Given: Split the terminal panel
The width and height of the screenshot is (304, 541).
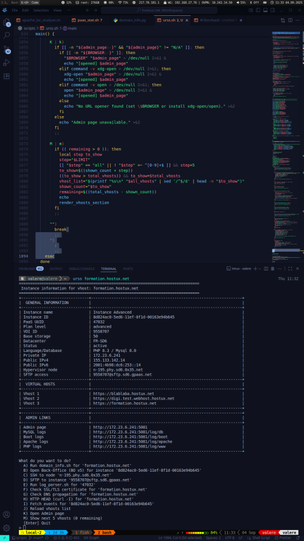Looking at the screenshot, I should pyautogui.click(x=266, y=269).
